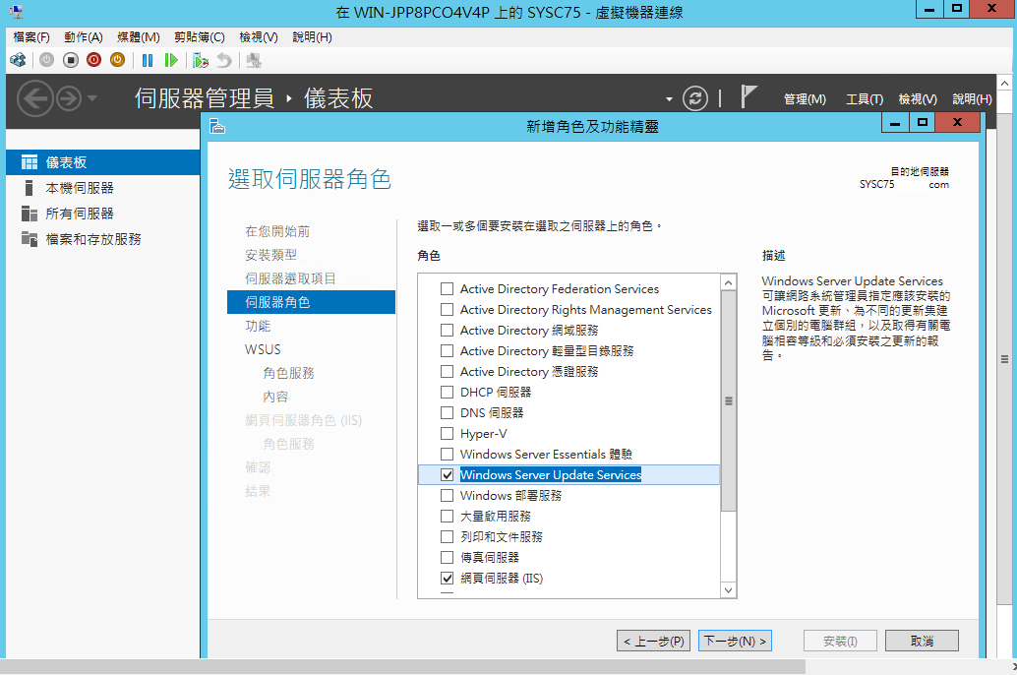
Task: Click the wizard title bar icon
Action: point(217,126)
